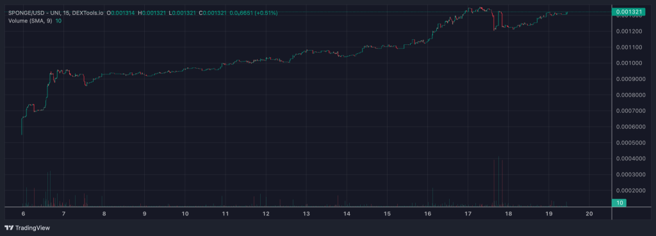Click the green volume value tag 10 on axis
Screen dimensions: 656x236
tap(620, 203)
